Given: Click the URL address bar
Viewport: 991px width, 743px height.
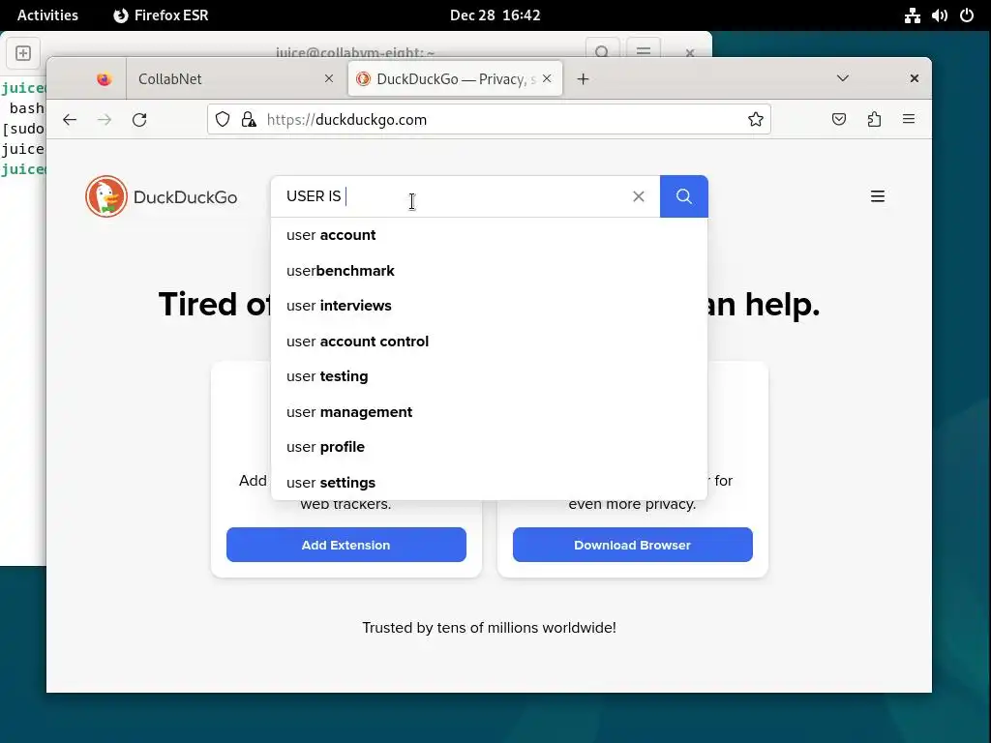Looking at the screenshot, I should tap(489, 119).
